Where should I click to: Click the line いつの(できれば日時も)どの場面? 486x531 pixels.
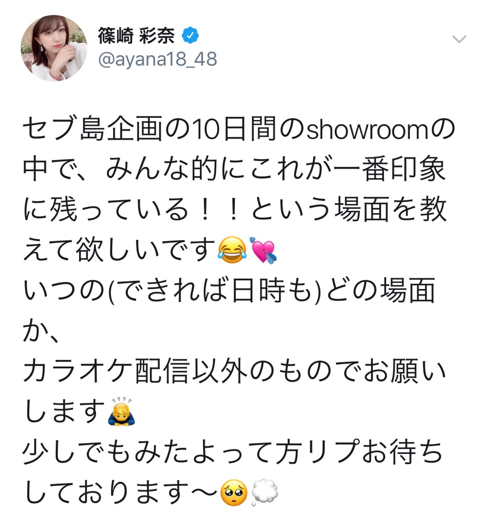tap(229, 291)
